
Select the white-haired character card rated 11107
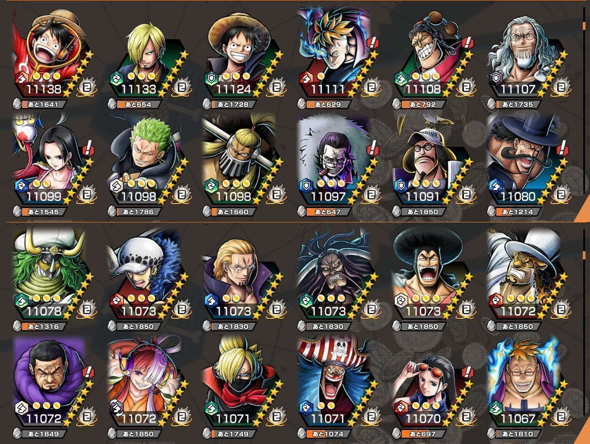[528, 56]
